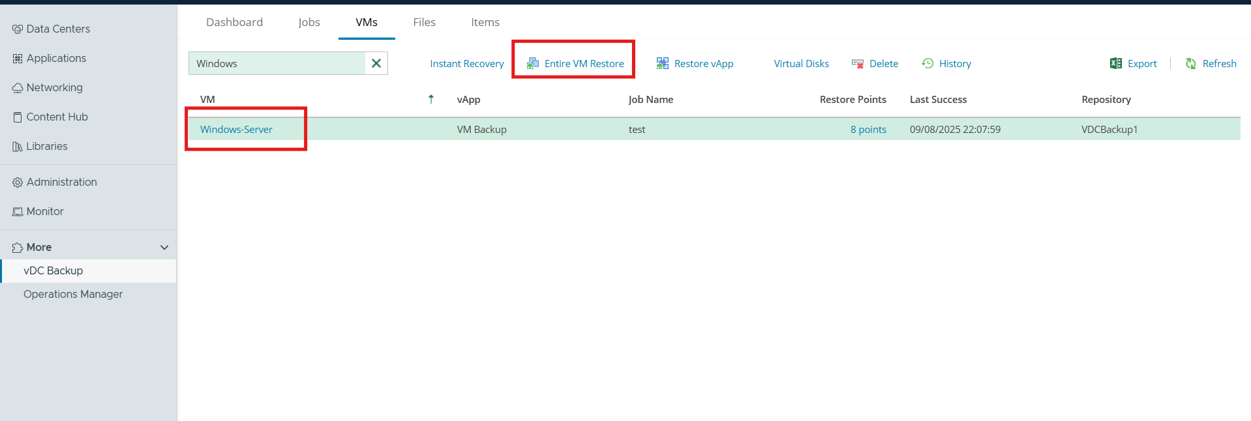
Task: Collapse the More section chevron
Action: coord(164,248)
